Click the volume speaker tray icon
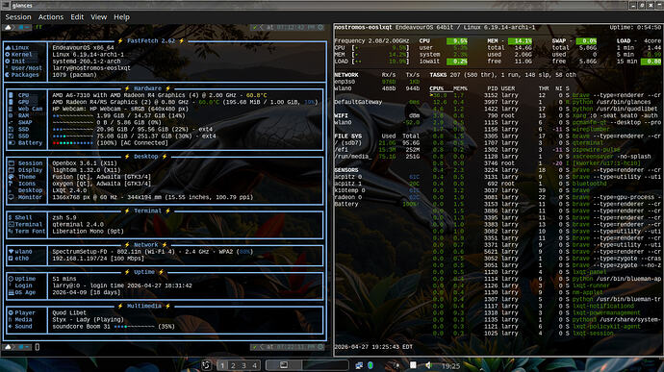Screen dimensions: 664x372 428,365
